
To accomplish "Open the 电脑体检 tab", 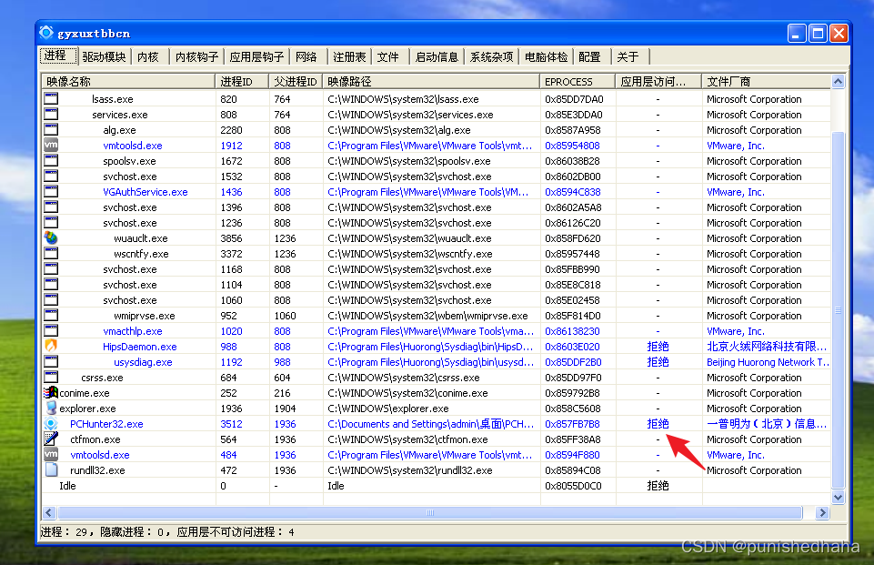I will [x=547, y=57].
